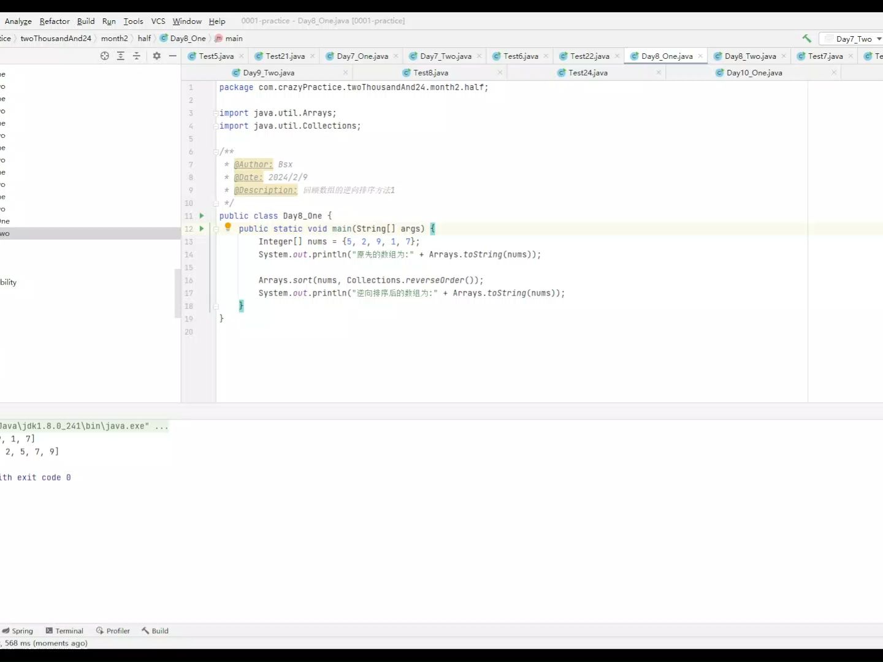This screenshot has height=662, width=883.
Task: Close the Day8_One.java tab
Action: point(700,56)
